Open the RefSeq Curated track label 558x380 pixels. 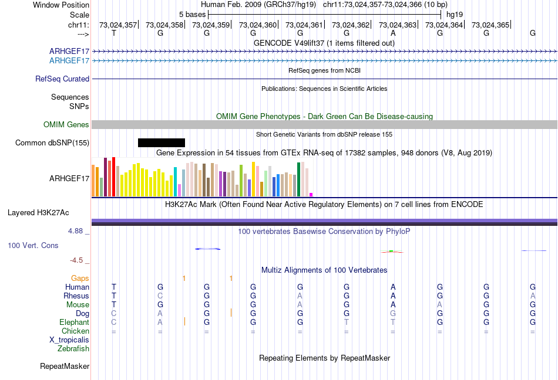click(x=62, y=79)
